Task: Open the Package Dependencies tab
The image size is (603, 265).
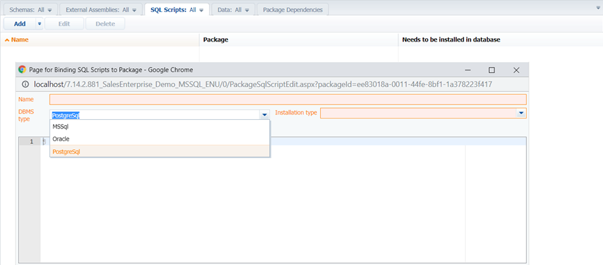Action: pos(293,10)
